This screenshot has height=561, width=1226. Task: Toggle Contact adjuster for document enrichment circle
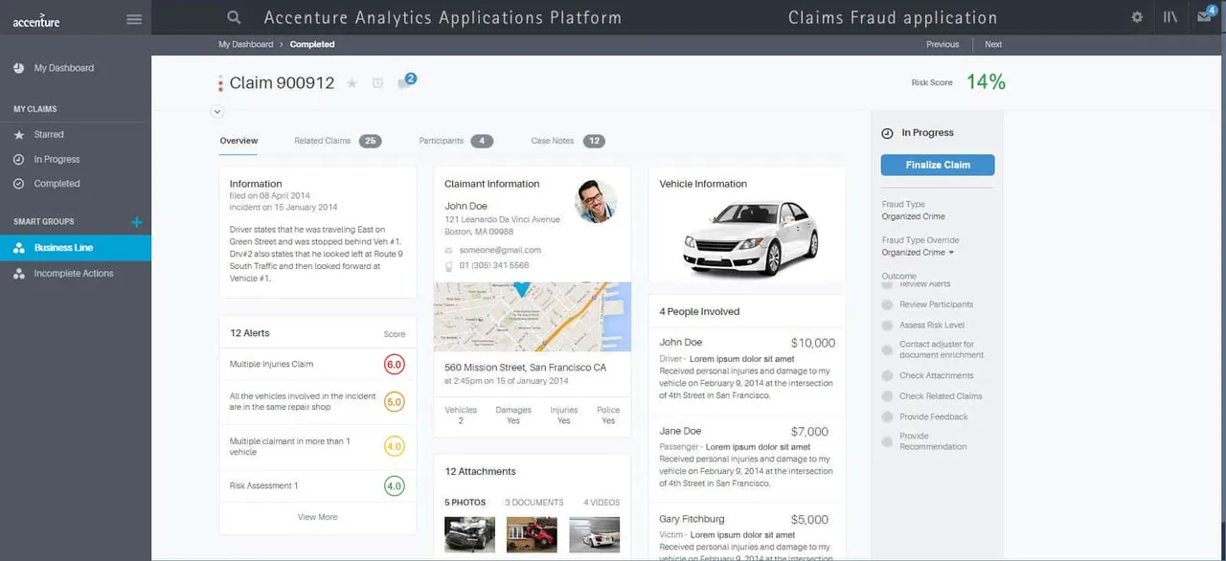887,349
